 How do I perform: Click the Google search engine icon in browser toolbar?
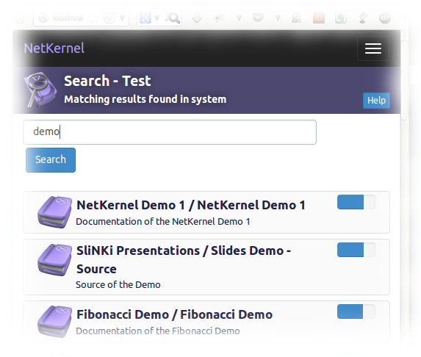click(145, 18)
